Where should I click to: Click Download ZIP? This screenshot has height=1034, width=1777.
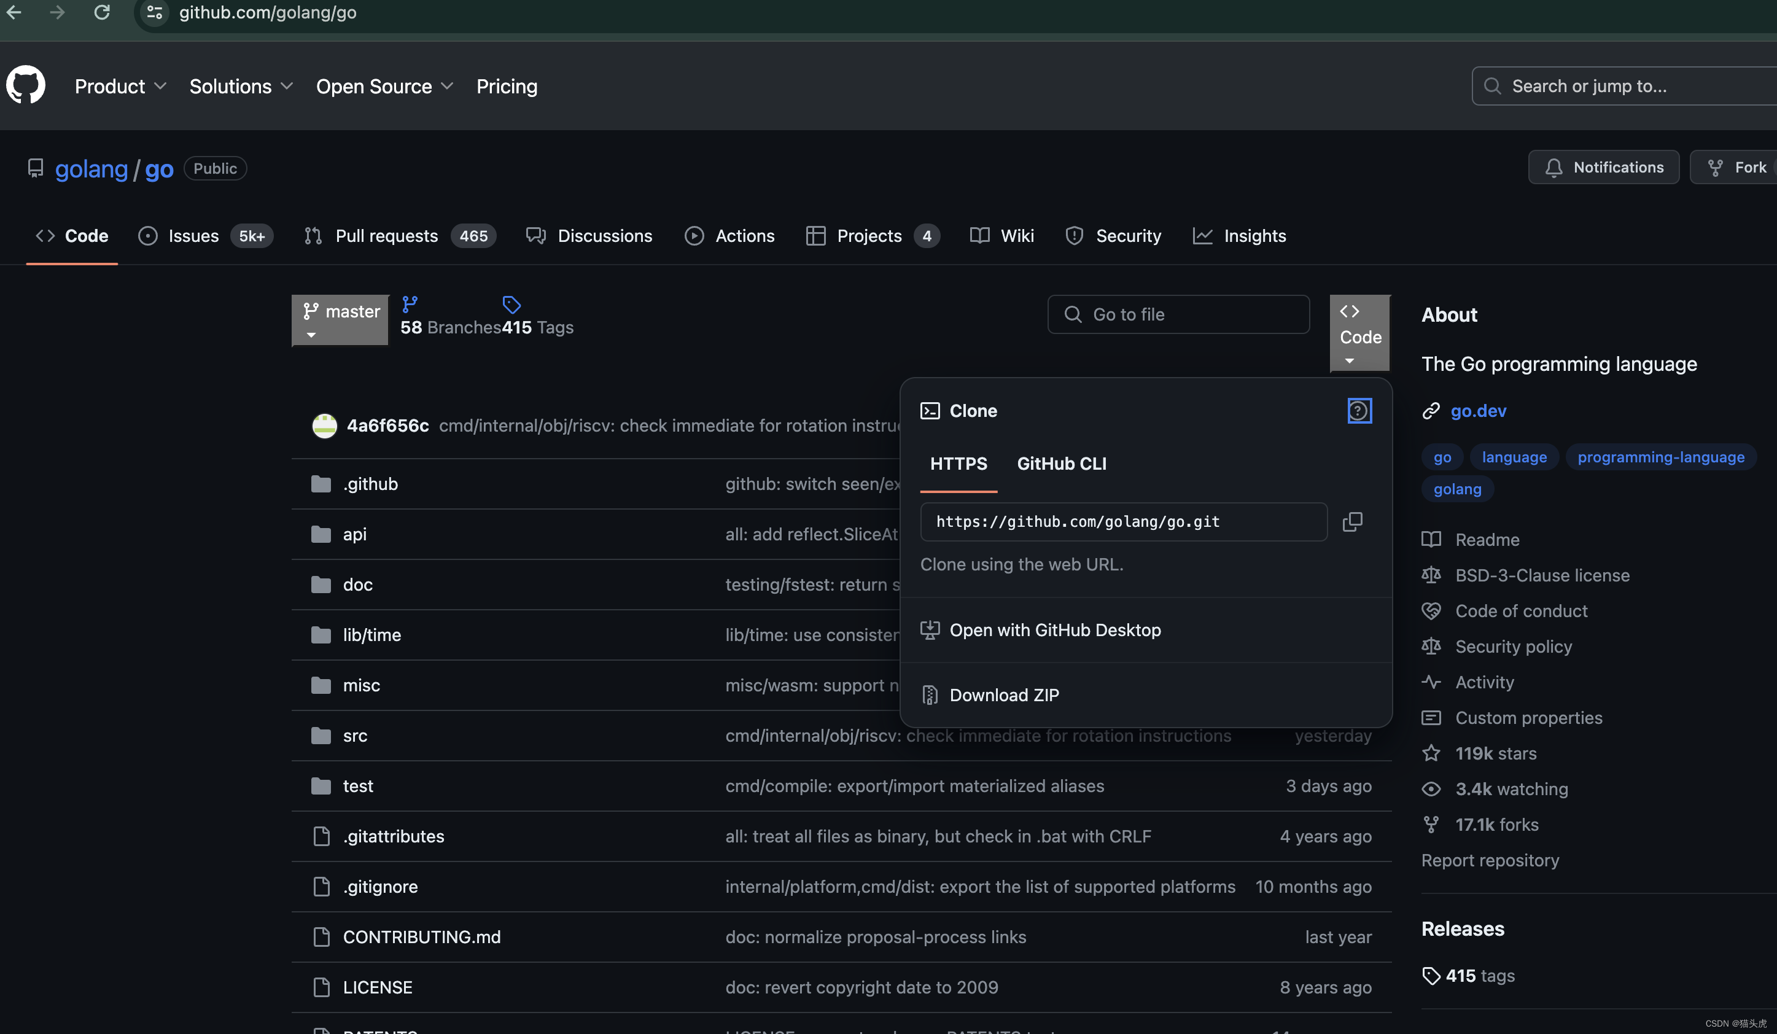click(1003, 694)
